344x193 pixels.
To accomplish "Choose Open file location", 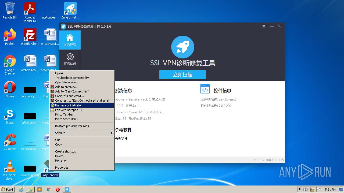I will pos(82,82).
